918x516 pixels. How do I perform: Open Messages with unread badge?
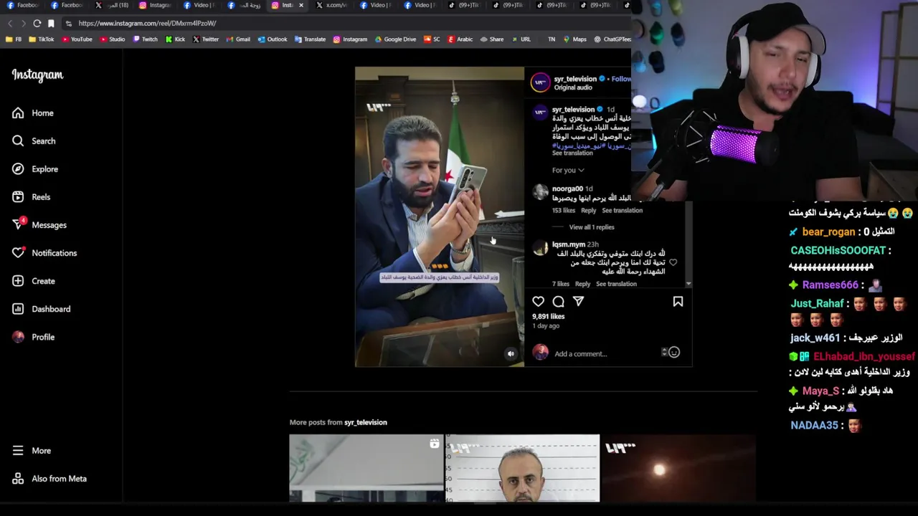click(x=39, y=225)
